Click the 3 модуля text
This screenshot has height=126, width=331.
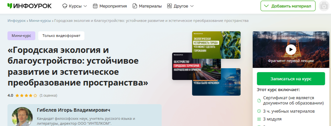tap(272, 119)
